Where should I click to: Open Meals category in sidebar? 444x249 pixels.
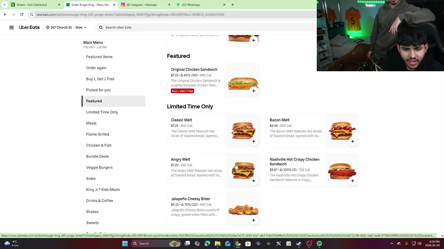pos(91,123)
